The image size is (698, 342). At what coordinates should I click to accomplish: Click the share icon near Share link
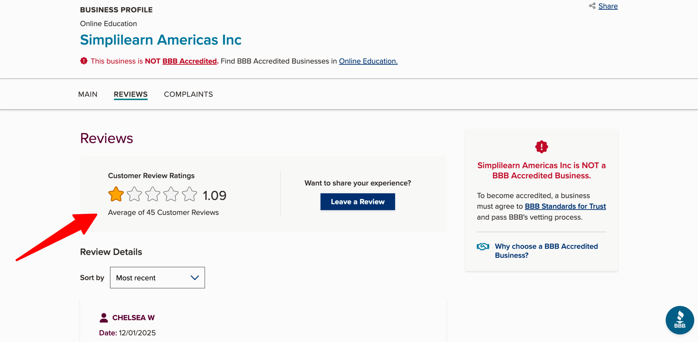click(x=592, y=6)
